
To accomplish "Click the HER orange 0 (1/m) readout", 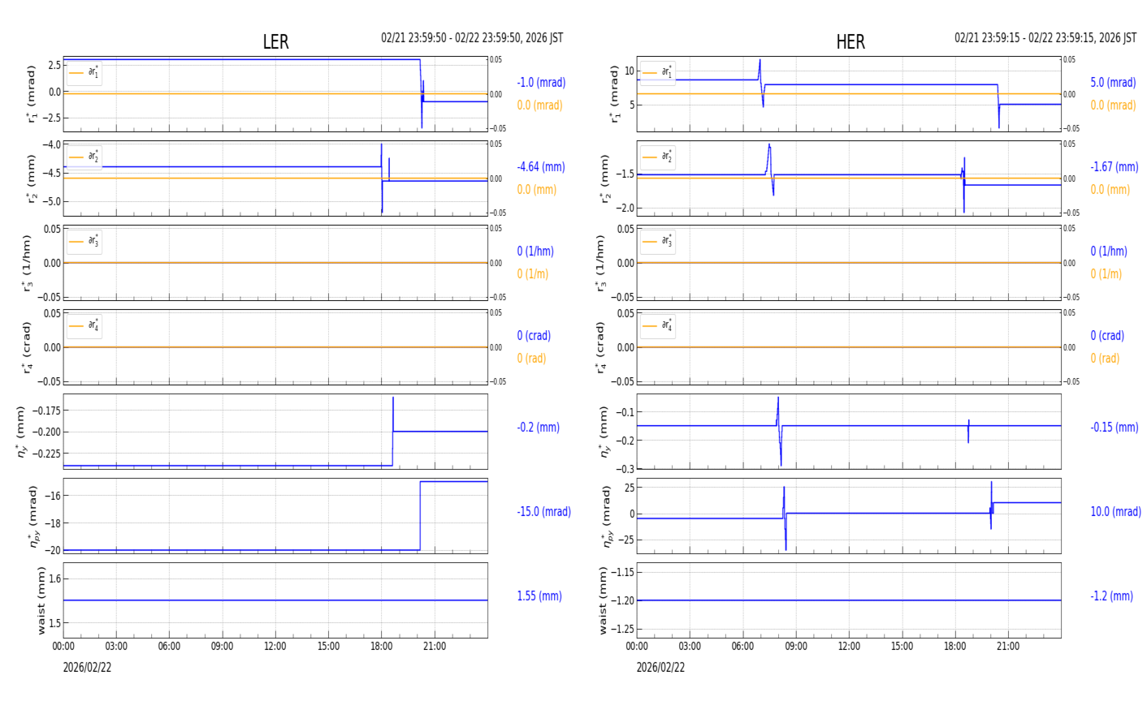I will pos(1106,274).
